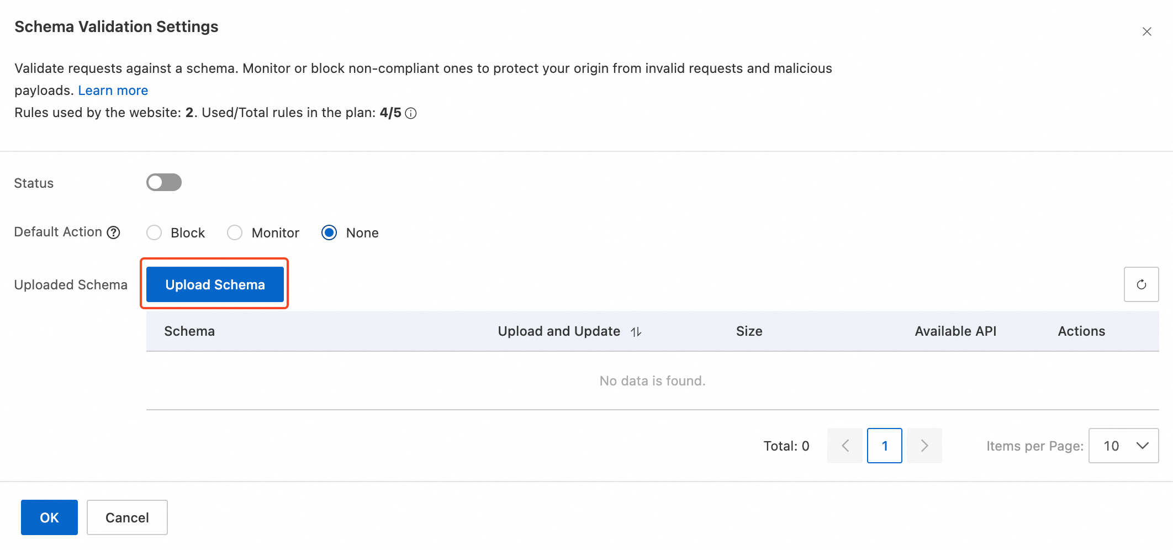Click page number 1
The height and width of the screenshot is (550, 1173).
tap(884, 446)
